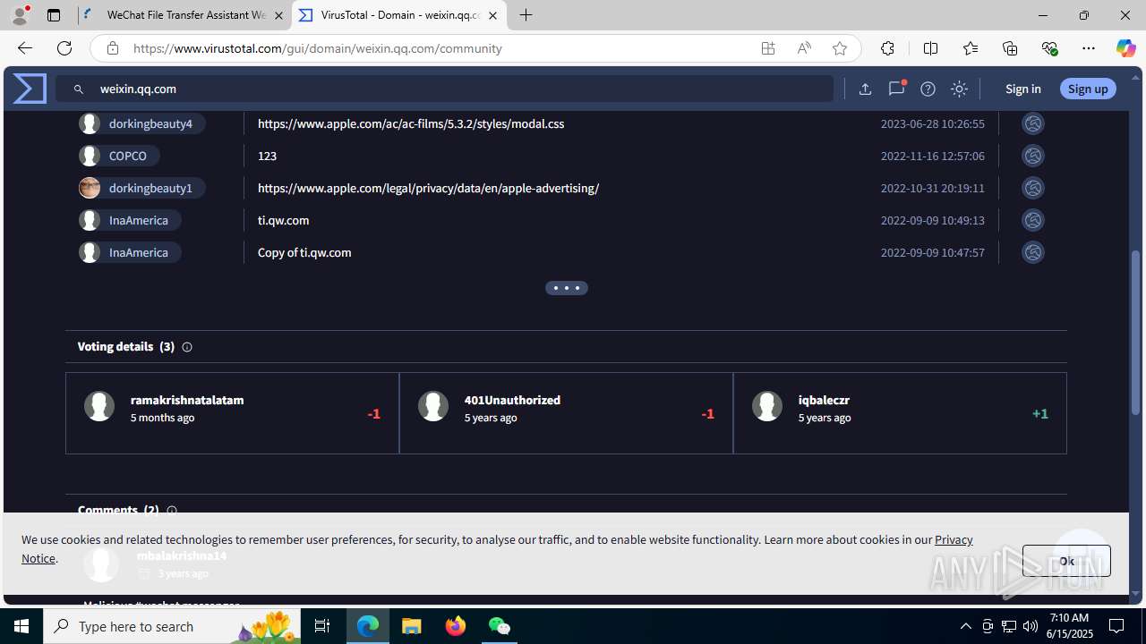Close the WeChat File Transfer tab
Viewport: 1146px width, 644px height.
[278, 15]
